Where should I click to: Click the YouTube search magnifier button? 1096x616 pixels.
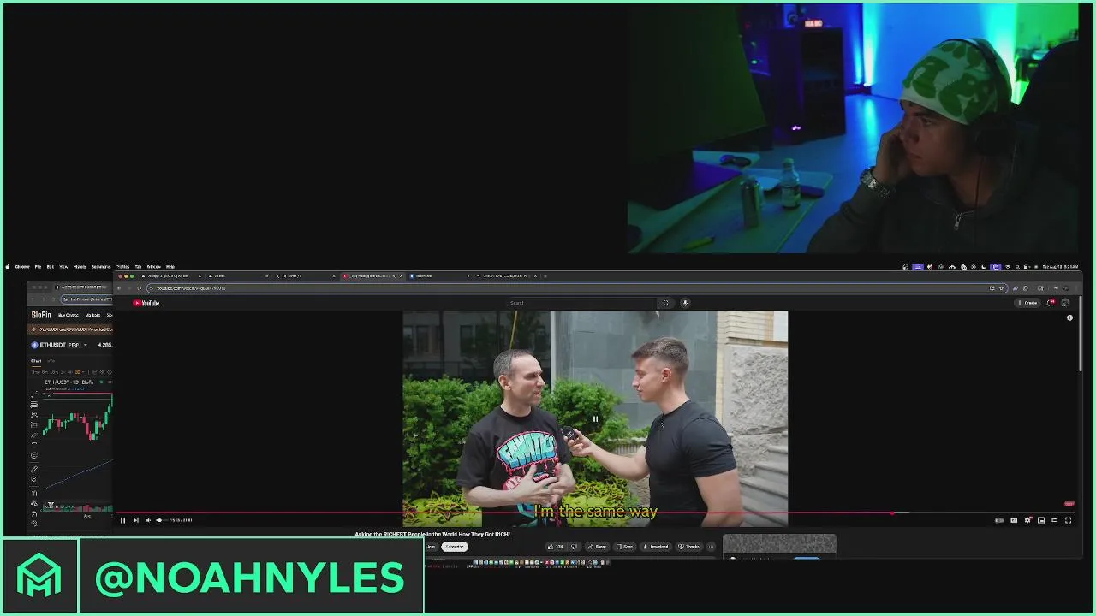pyautogui.click(x=665, y=303)
